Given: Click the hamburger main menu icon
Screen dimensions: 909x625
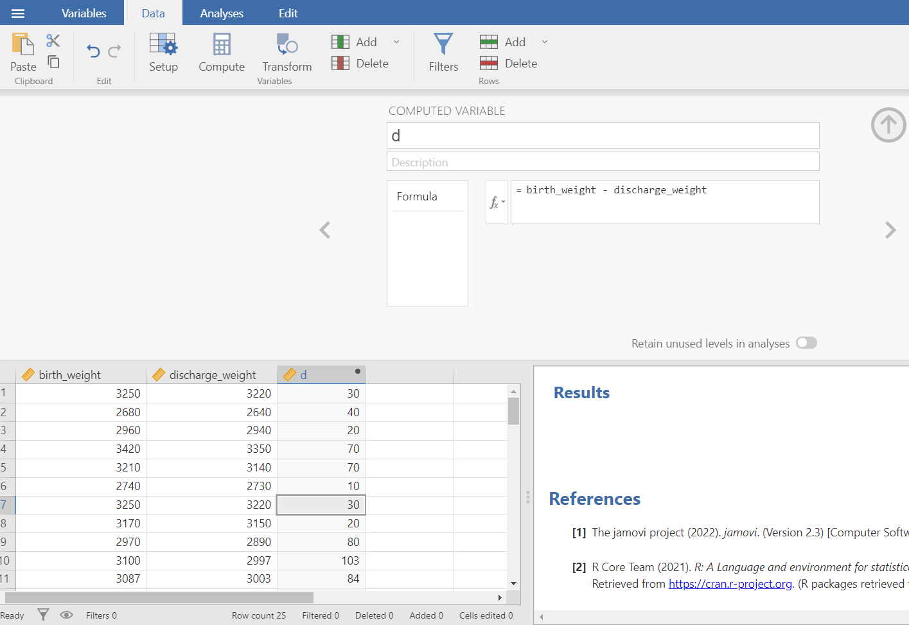Looking at the screenshot, I should 18,13.
